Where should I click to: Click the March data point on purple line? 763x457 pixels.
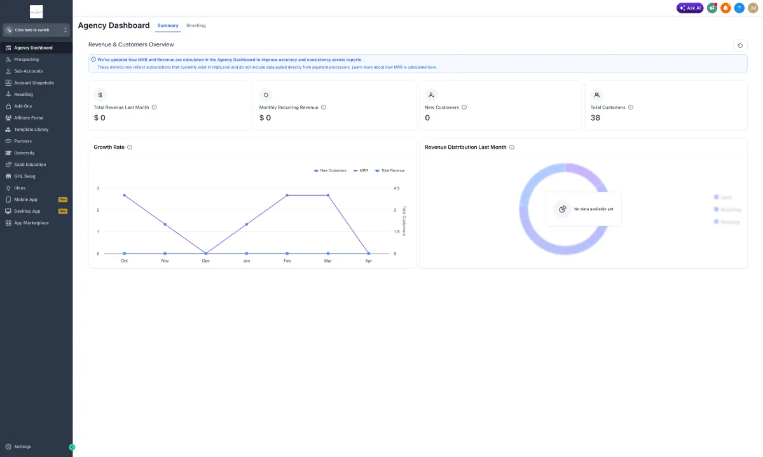tap(328, 195)
